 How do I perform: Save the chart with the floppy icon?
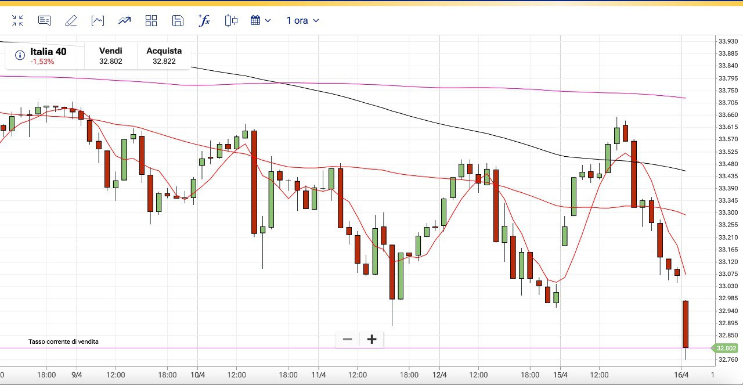[178, 21]
